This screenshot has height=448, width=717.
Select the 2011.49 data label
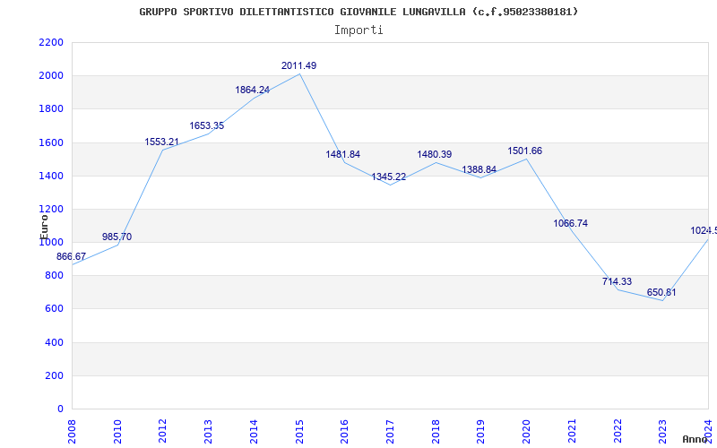(298, 65)
